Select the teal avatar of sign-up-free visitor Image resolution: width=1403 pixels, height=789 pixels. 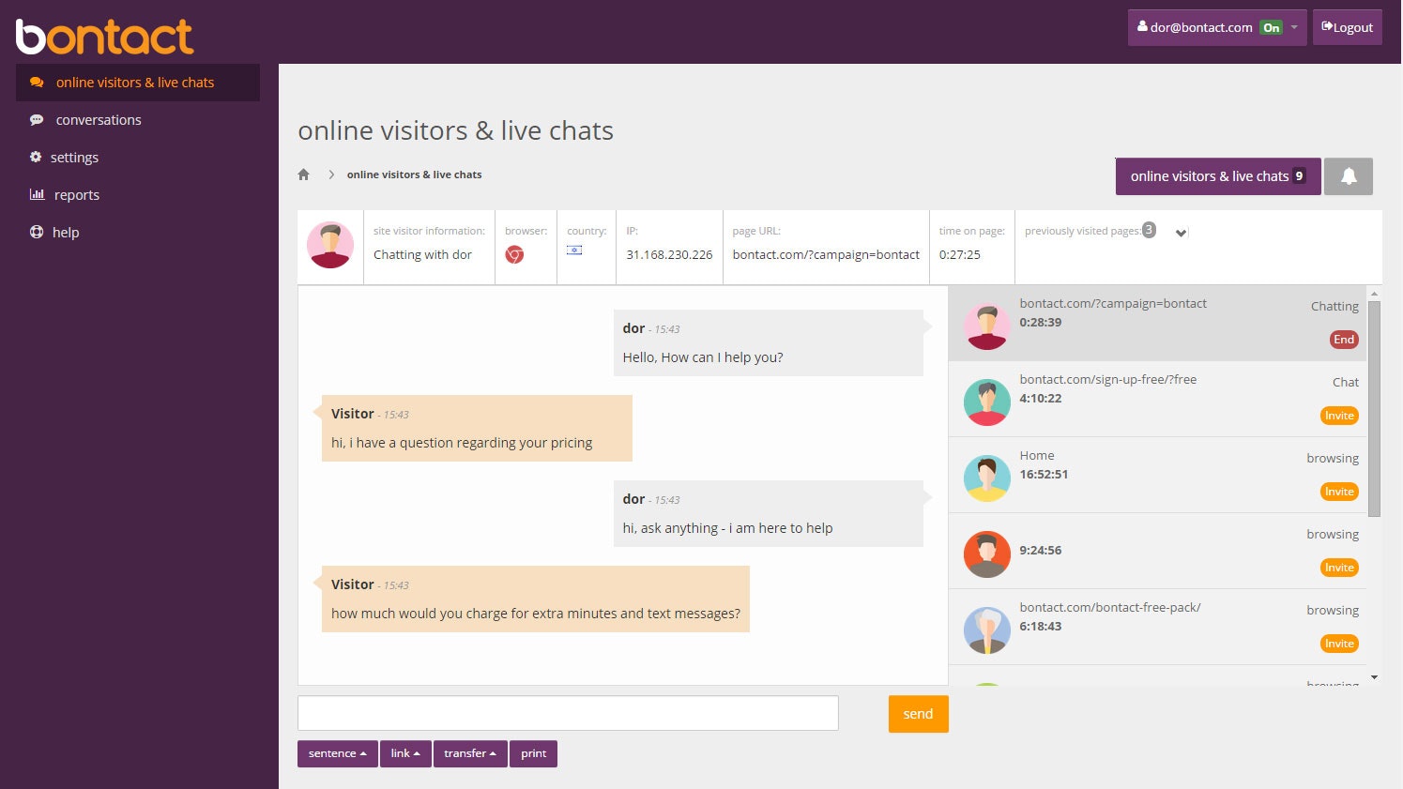pos(987,402)
